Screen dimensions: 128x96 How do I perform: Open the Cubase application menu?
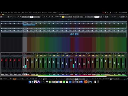5,13
